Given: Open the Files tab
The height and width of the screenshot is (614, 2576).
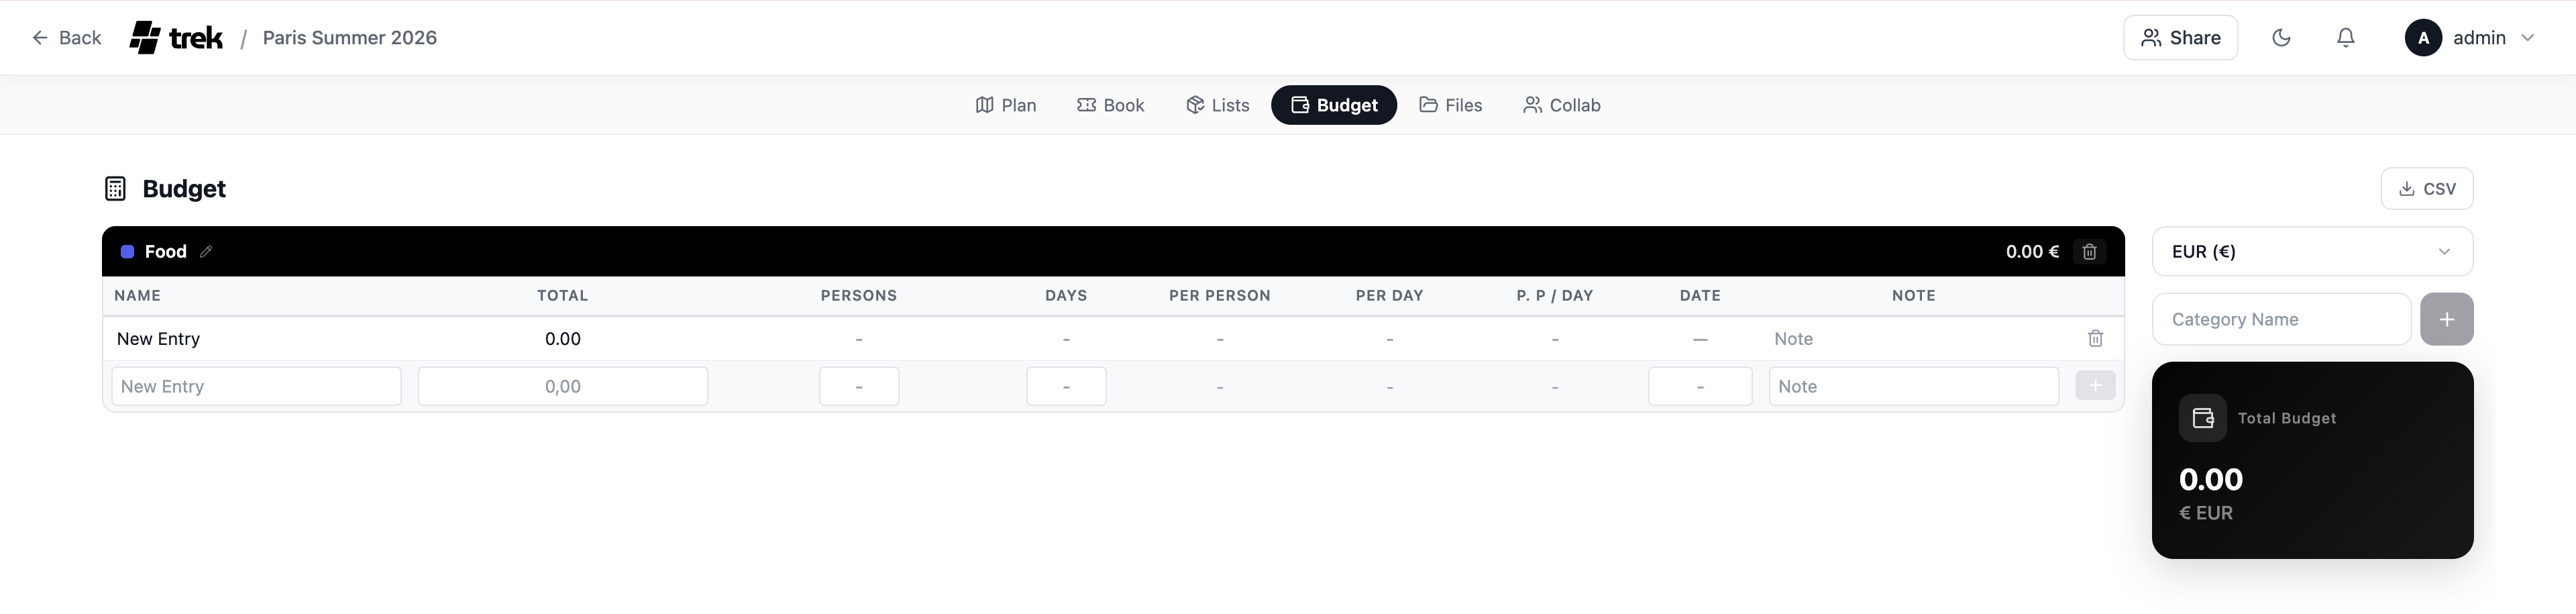Looking at the screenshot, I should point(1450,105).
